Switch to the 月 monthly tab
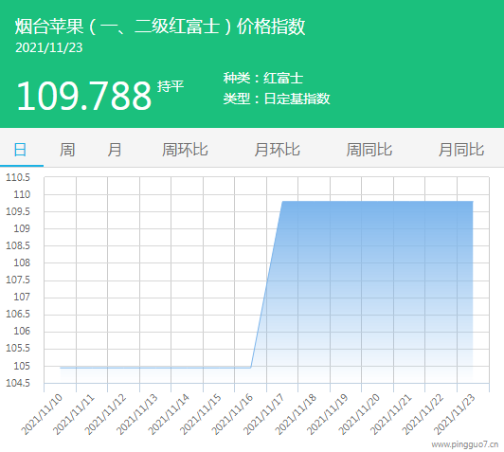 (115, 150)
